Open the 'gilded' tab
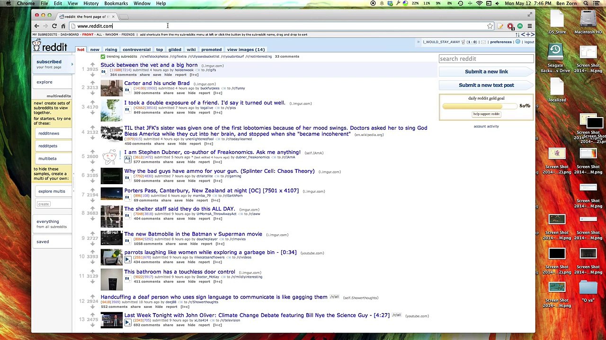 [175, 50]
